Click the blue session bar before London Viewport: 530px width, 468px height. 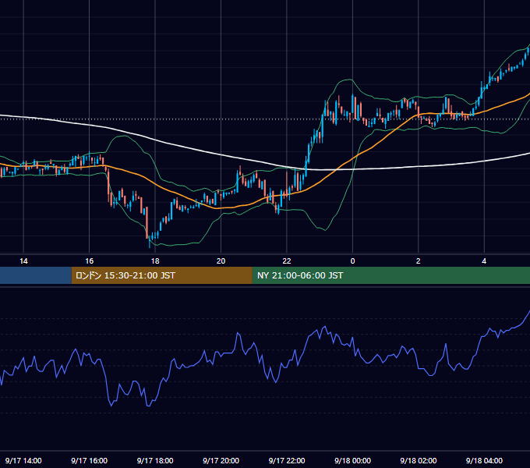[36, 275]
